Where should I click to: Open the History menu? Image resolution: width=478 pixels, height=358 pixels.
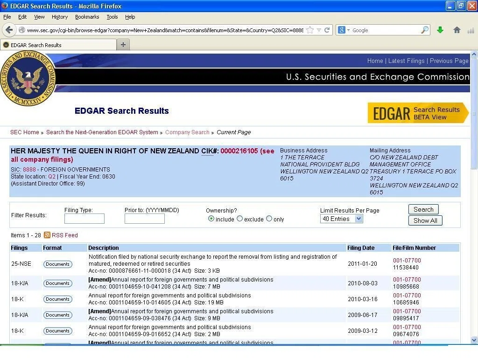pos(60,17)
